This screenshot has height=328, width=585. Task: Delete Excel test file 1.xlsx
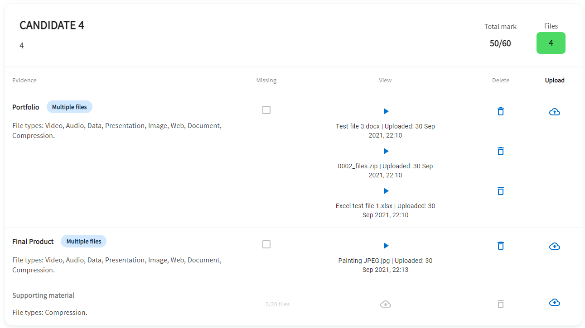[x=501, y=191]
